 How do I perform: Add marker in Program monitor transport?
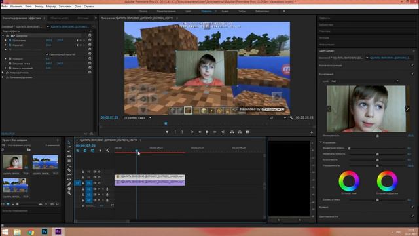pyautogui.click(x=167, y=132)
